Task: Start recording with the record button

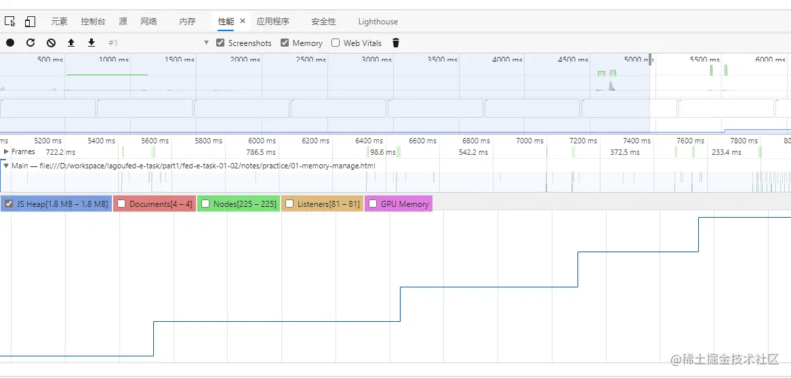Action: coord(10,43)
